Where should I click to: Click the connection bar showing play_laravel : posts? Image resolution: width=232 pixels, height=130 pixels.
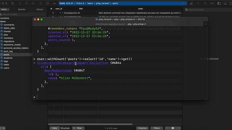tap(123, 3)
